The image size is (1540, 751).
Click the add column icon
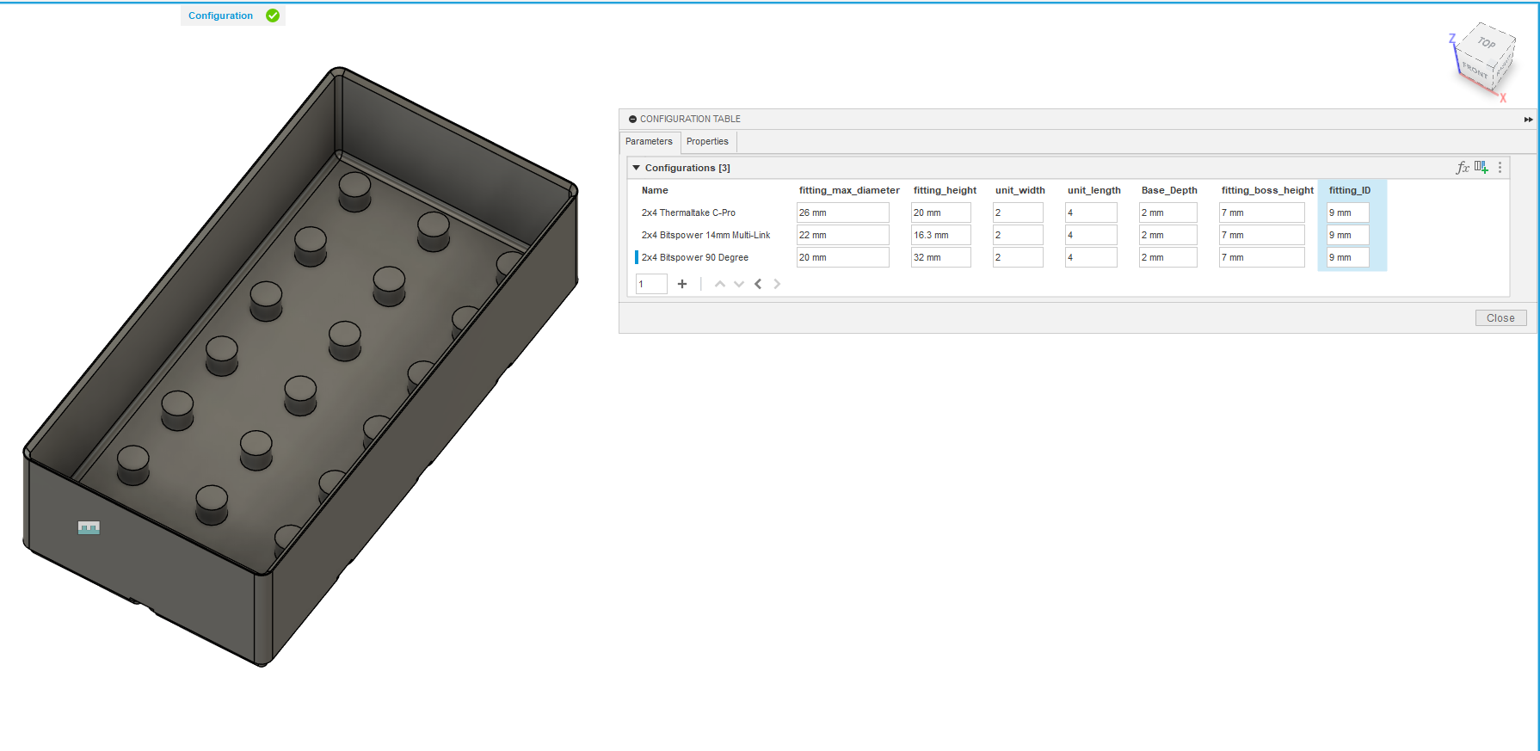(x=1481, y=168)
